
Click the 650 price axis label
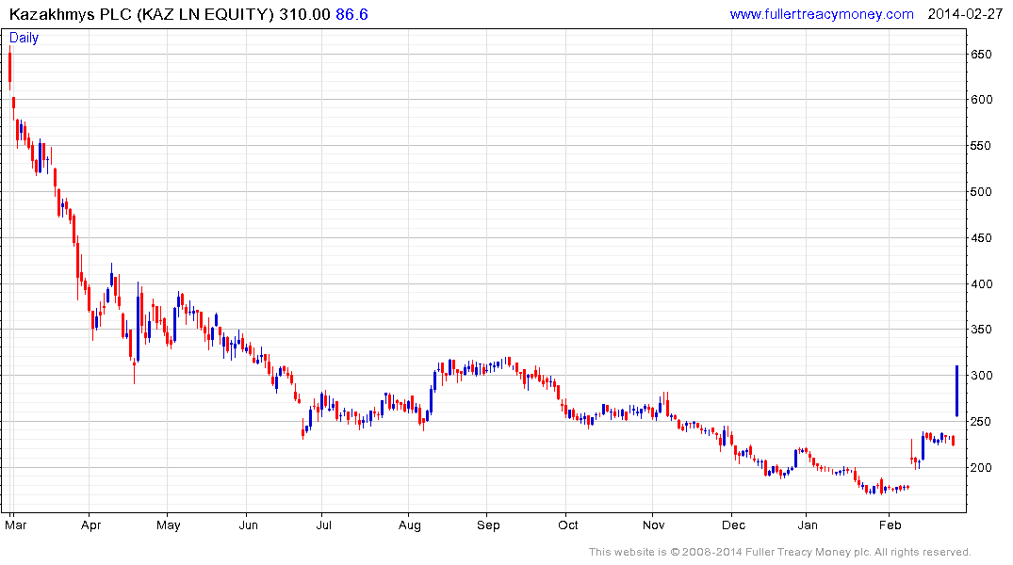pyautogui.click(x=981, y=55)
